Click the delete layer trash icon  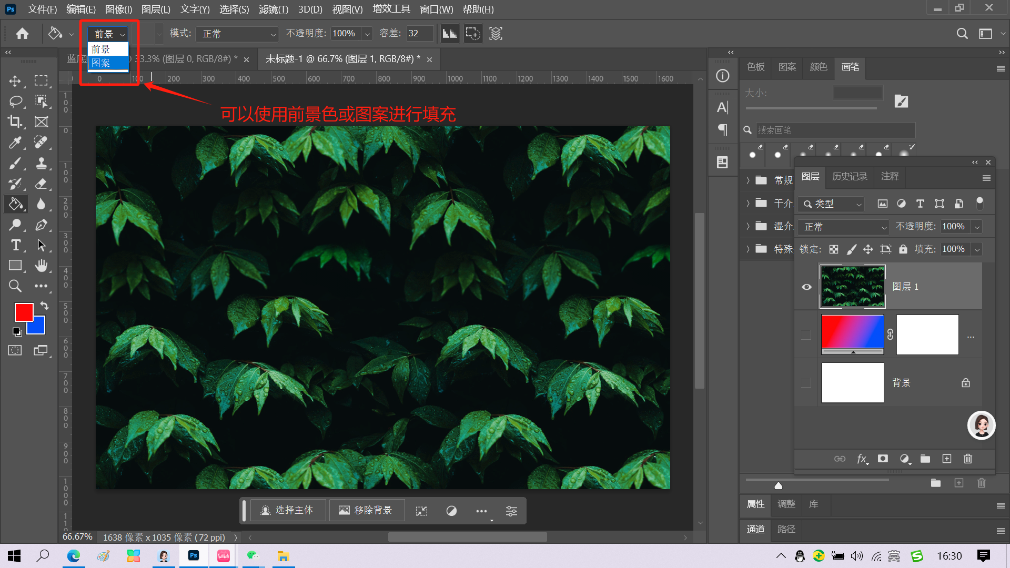tap(967, 459)
